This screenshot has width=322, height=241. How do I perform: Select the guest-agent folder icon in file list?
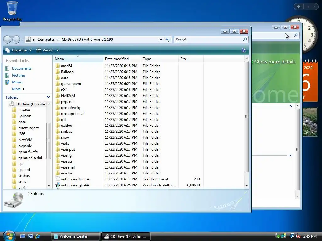click(58, 83)
